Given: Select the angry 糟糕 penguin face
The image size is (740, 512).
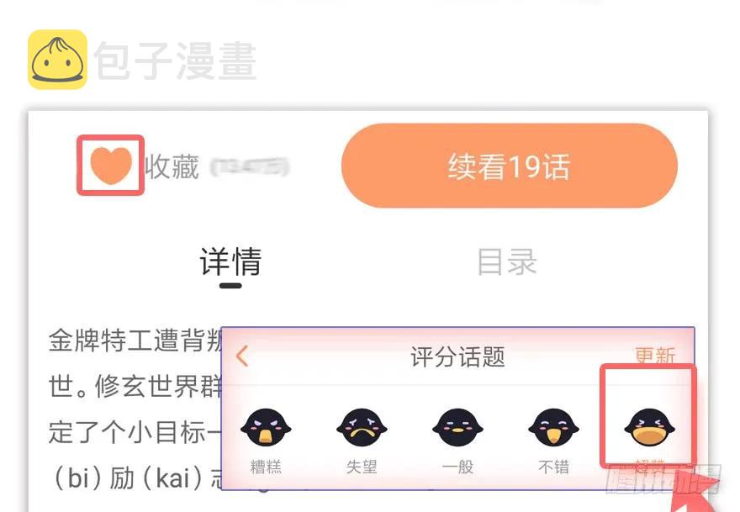Looking at the screenshot, I should pos(266,427).
